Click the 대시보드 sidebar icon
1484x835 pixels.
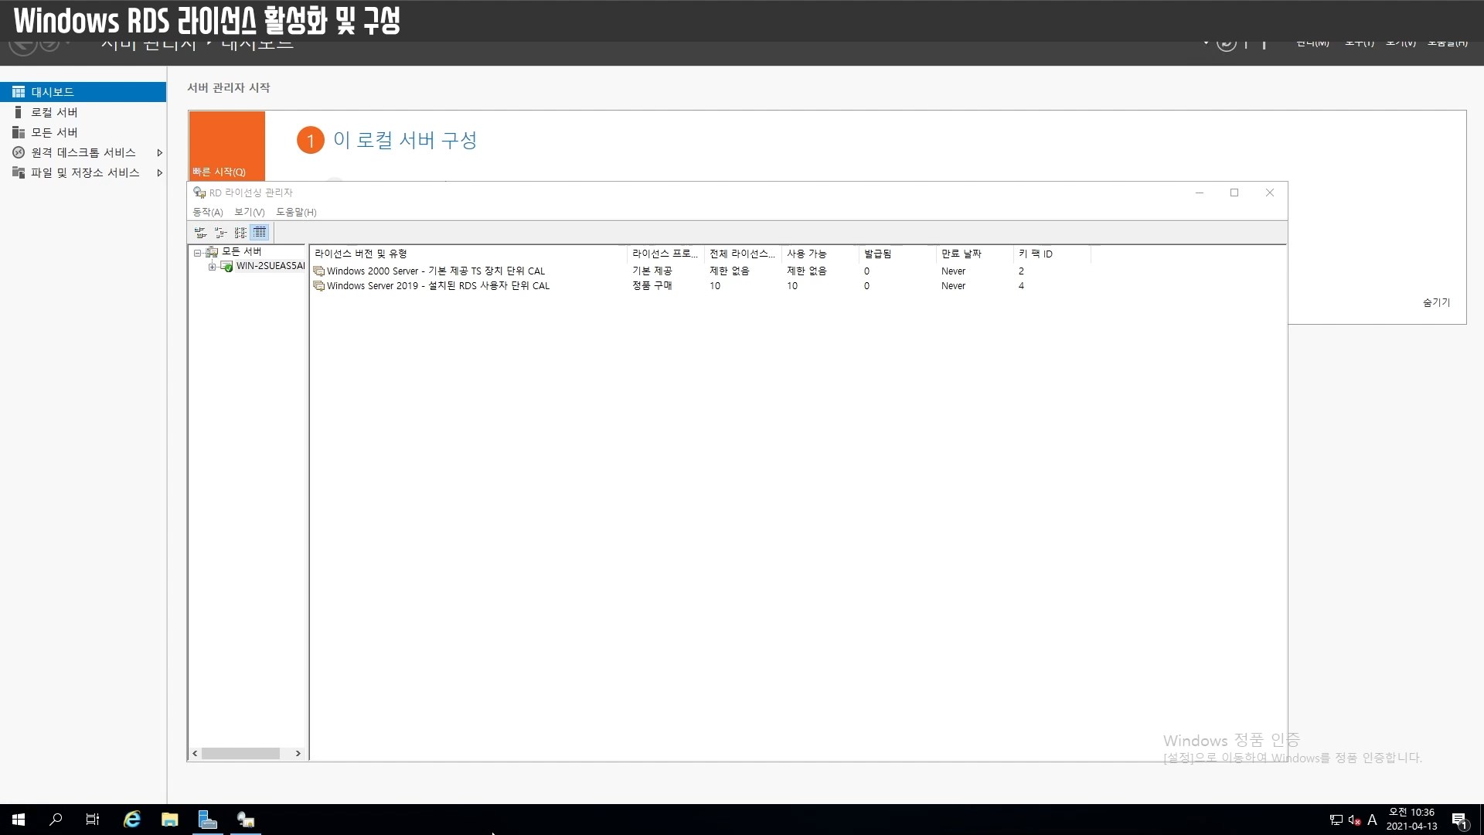coord(19,92)
